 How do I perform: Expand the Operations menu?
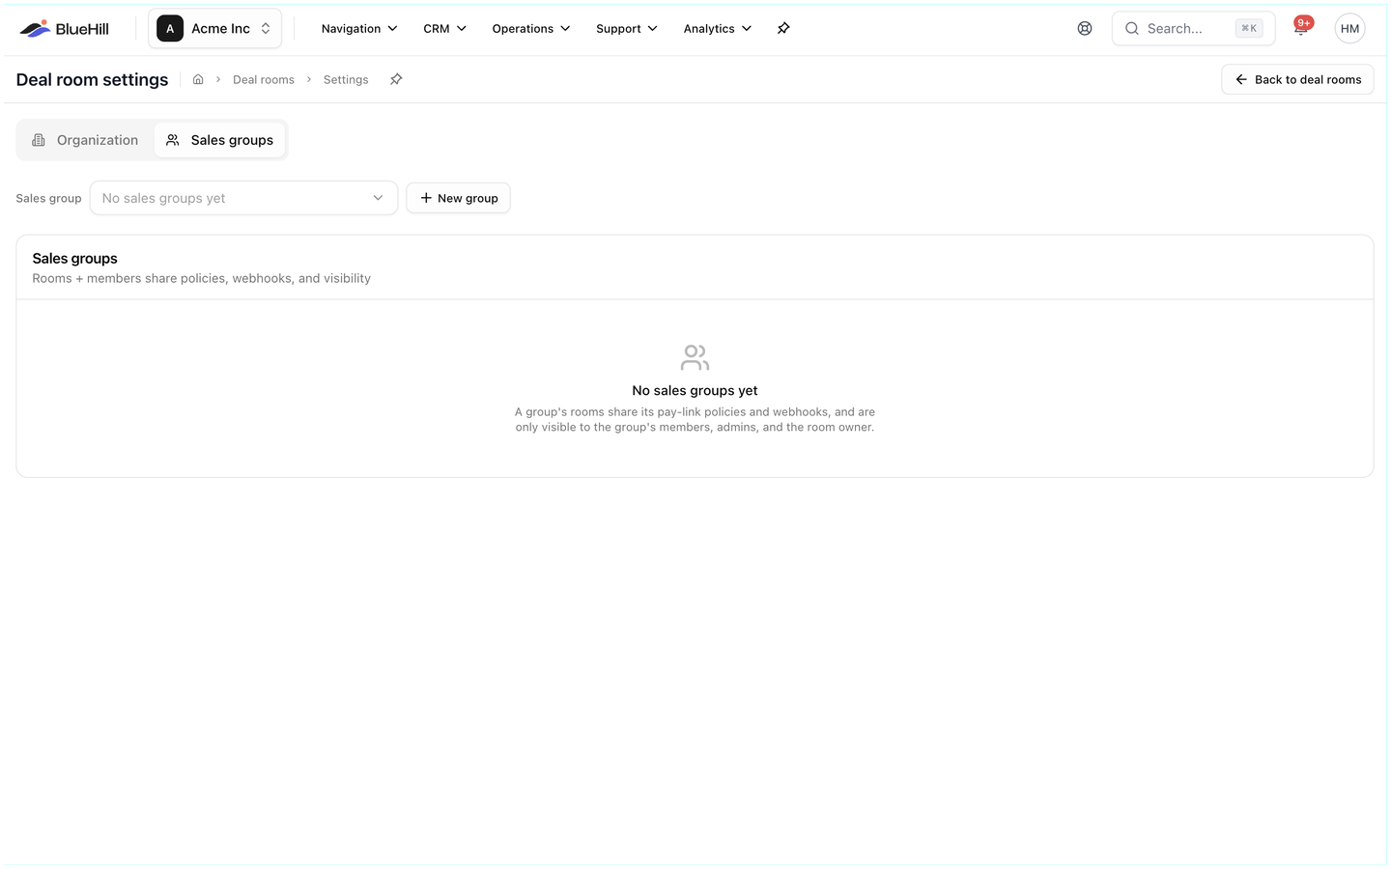pos(530,29)
